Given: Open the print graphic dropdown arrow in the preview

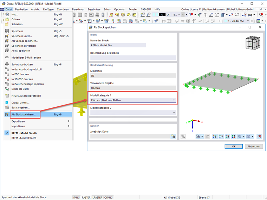Looking at the screenshot, I should (202, 136).
